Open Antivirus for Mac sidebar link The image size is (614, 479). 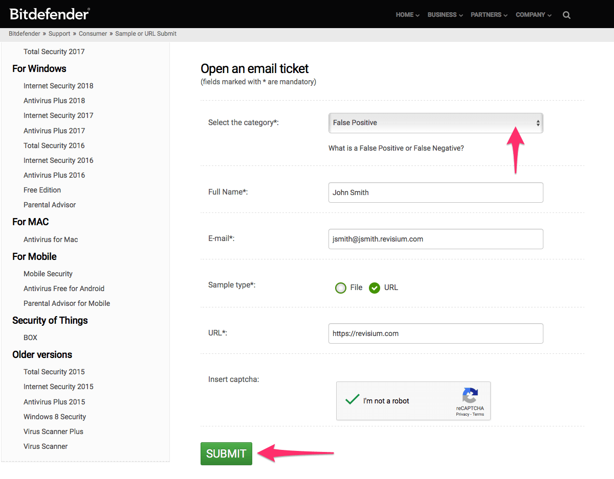[x=51, y=240]
